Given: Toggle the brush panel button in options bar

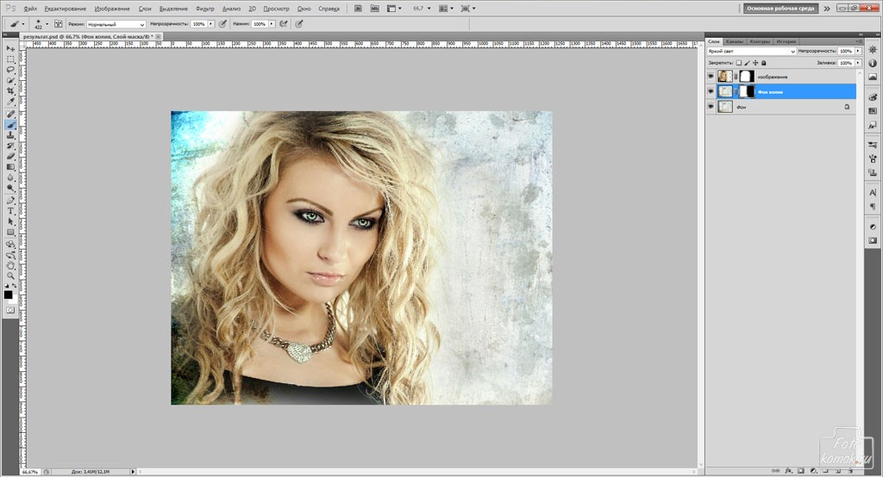Looking at the screenshot, I should click(58, 24).
